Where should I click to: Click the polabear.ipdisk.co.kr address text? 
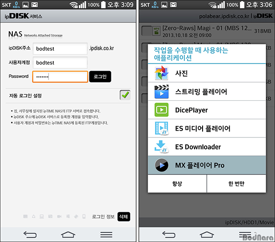224,16
